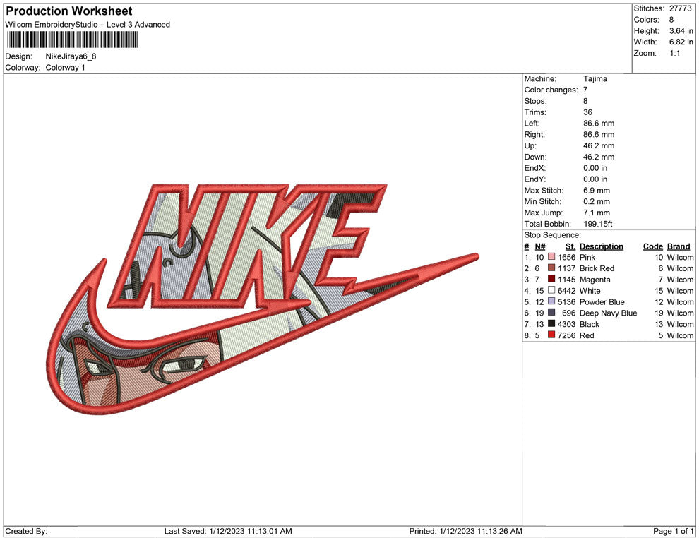Click the 'Deep Navy Blue' description text
This screenshot has height=538, width=699.
point(608,313)
